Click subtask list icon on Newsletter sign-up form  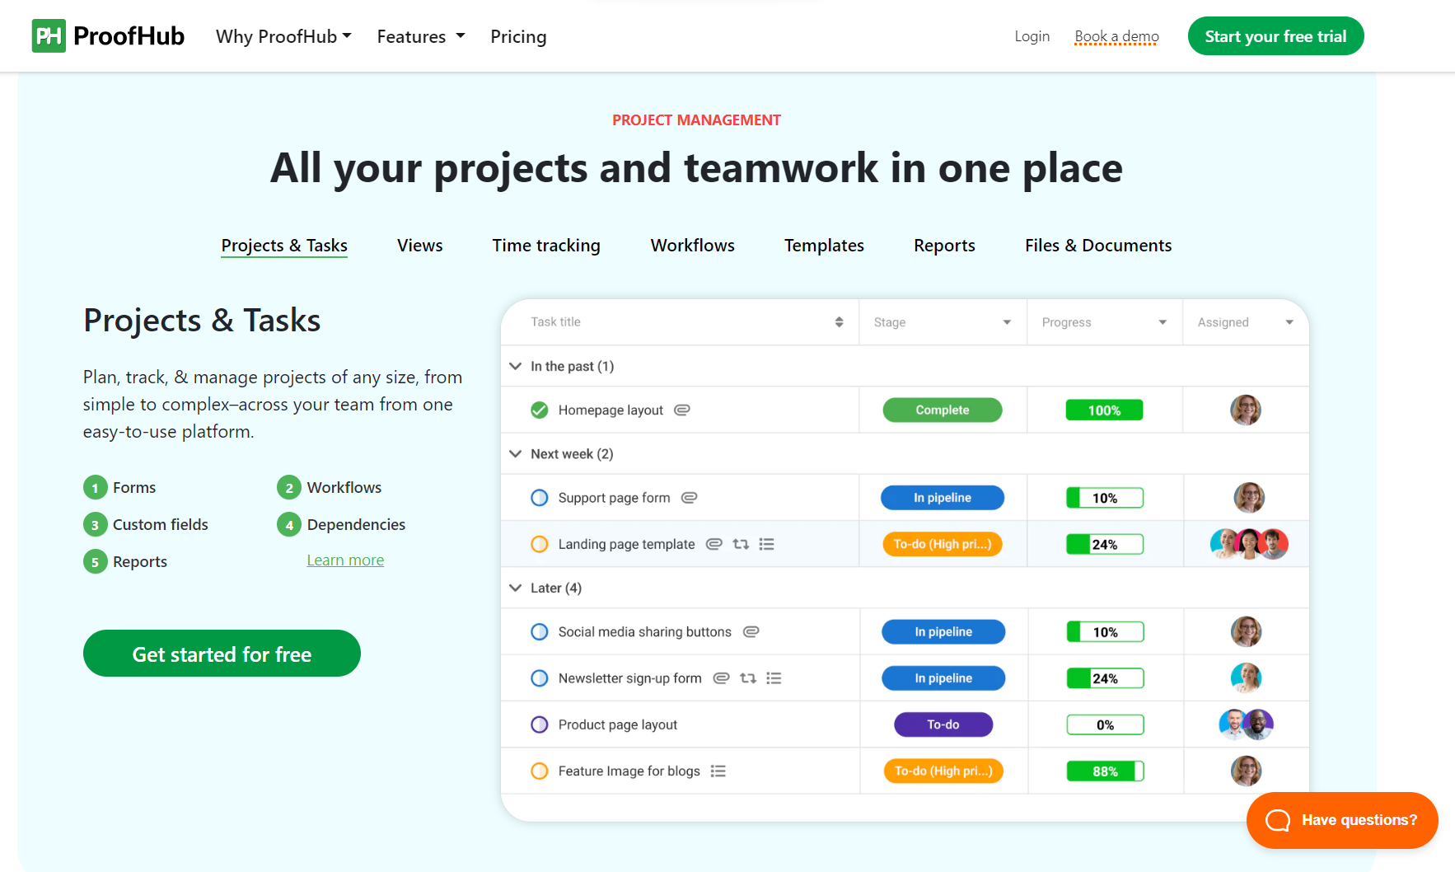coord(774,678)
